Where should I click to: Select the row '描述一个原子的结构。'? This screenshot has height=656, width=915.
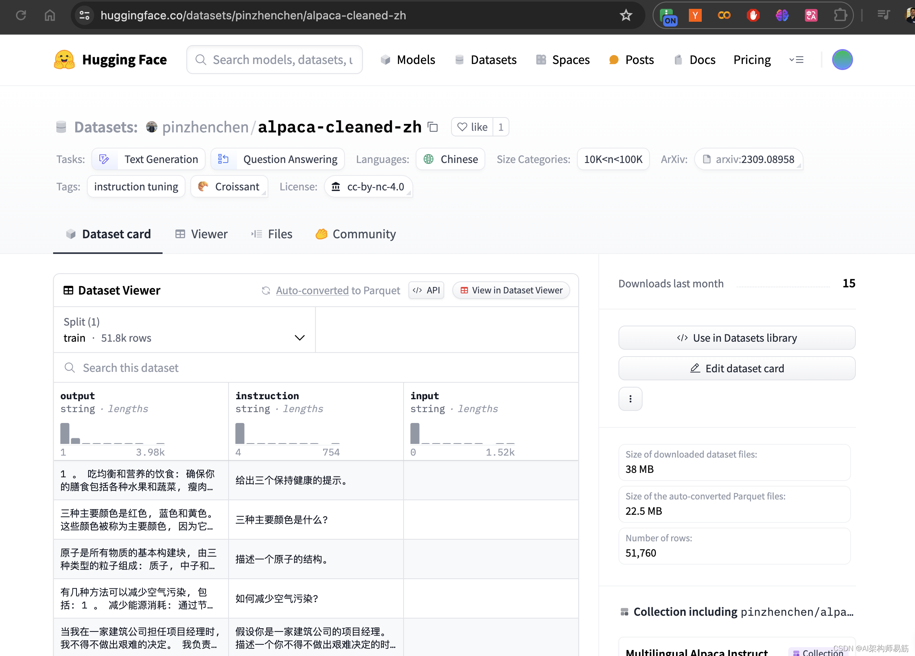316,559
